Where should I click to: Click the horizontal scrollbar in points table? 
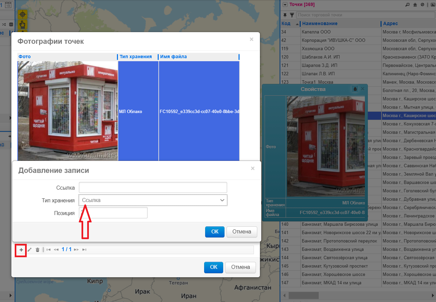click(304, 296)
